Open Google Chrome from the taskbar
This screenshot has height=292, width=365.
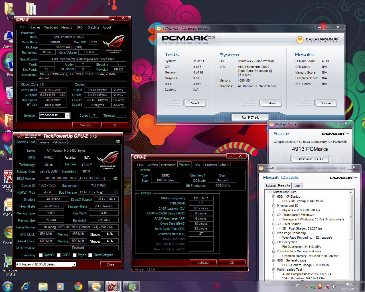78,286
